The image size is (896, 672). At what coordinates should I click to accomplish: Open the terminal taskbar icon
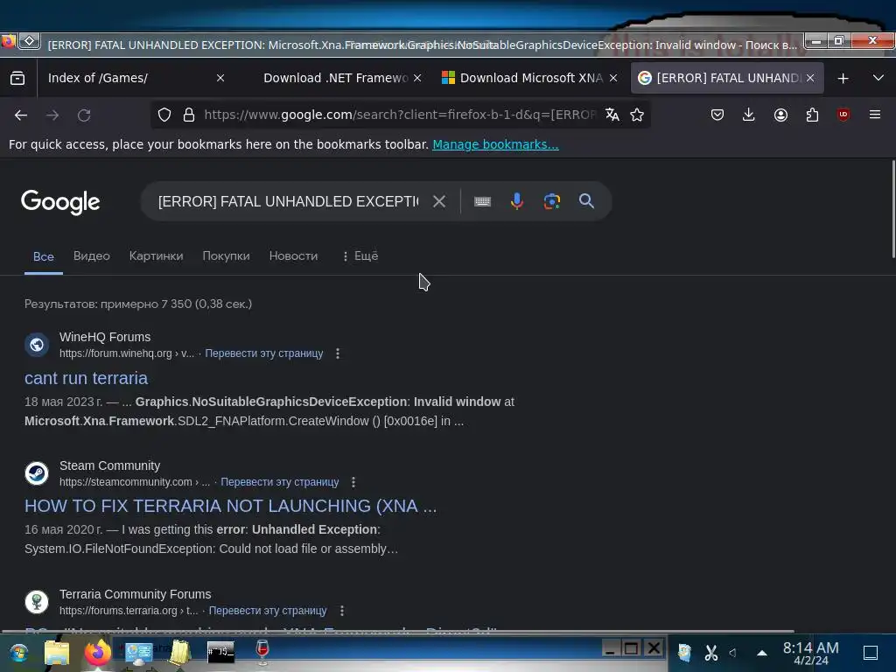coord(220,652)
